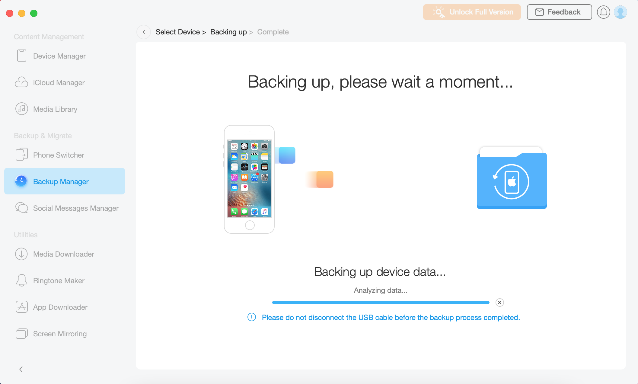Select Screen Mirroring from sidebar
This screenshot has width=638, height=384.
coord(60,333)
